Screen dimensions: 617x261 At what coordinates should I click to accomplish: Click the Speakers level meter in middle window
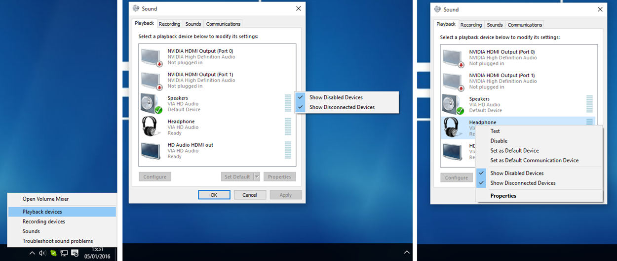pyautogui.click(x=288, y=103)
